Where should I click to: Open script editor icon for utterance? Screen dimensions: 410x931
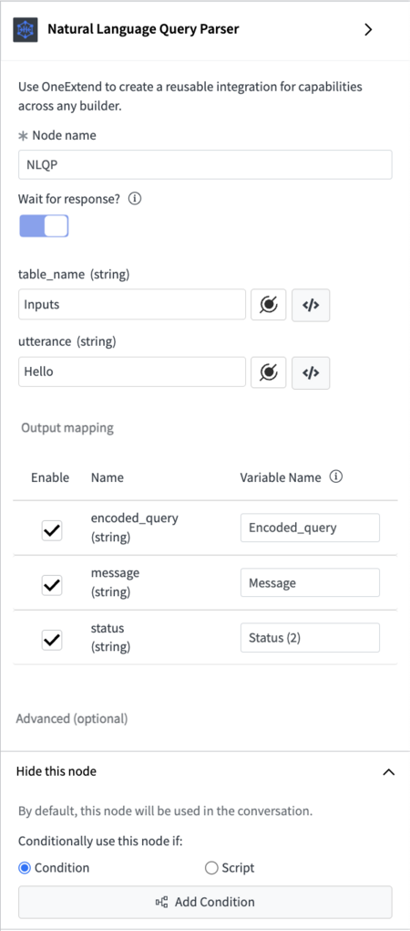coord(311,373)
